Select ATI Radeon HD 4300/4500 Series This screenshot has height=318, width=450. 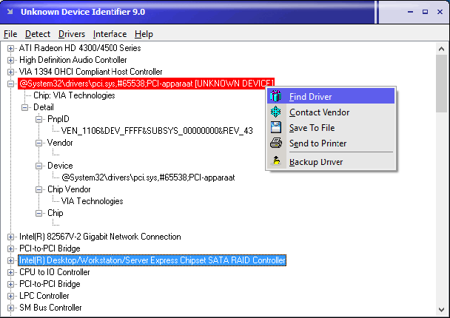click(80, 48)
